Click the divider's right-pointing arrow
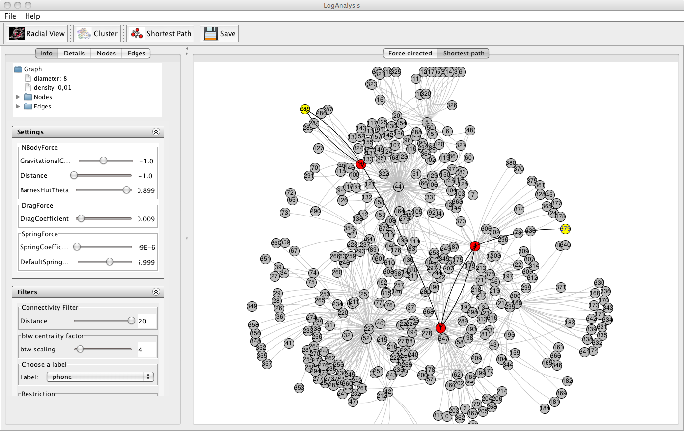Viewport: 684px width, 431px height. (187, 54)
